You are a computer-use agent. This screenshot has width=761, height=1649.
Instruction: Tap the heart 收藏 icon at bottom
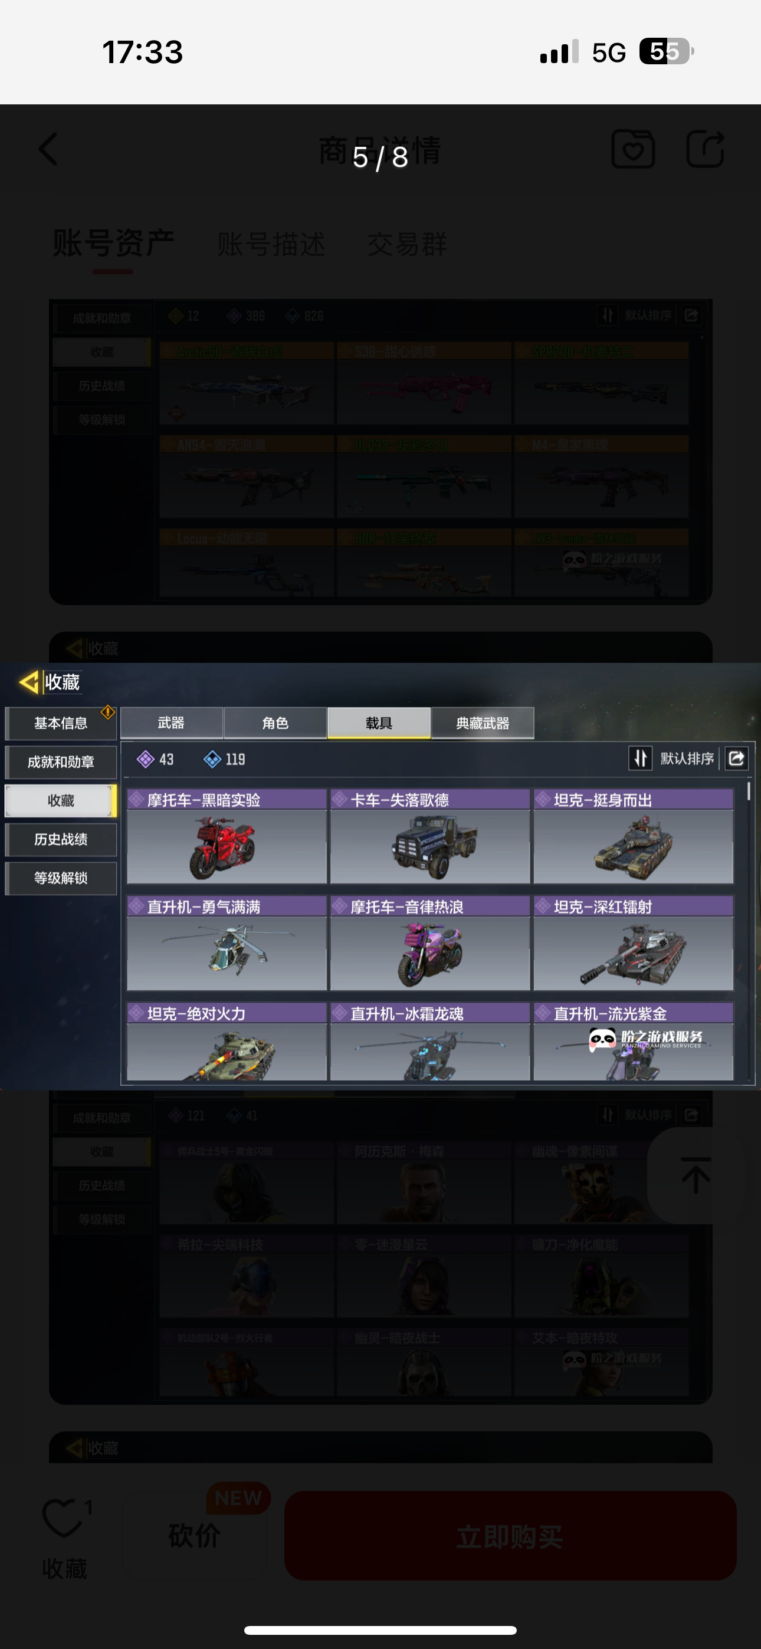click(x=63, y=1517)
